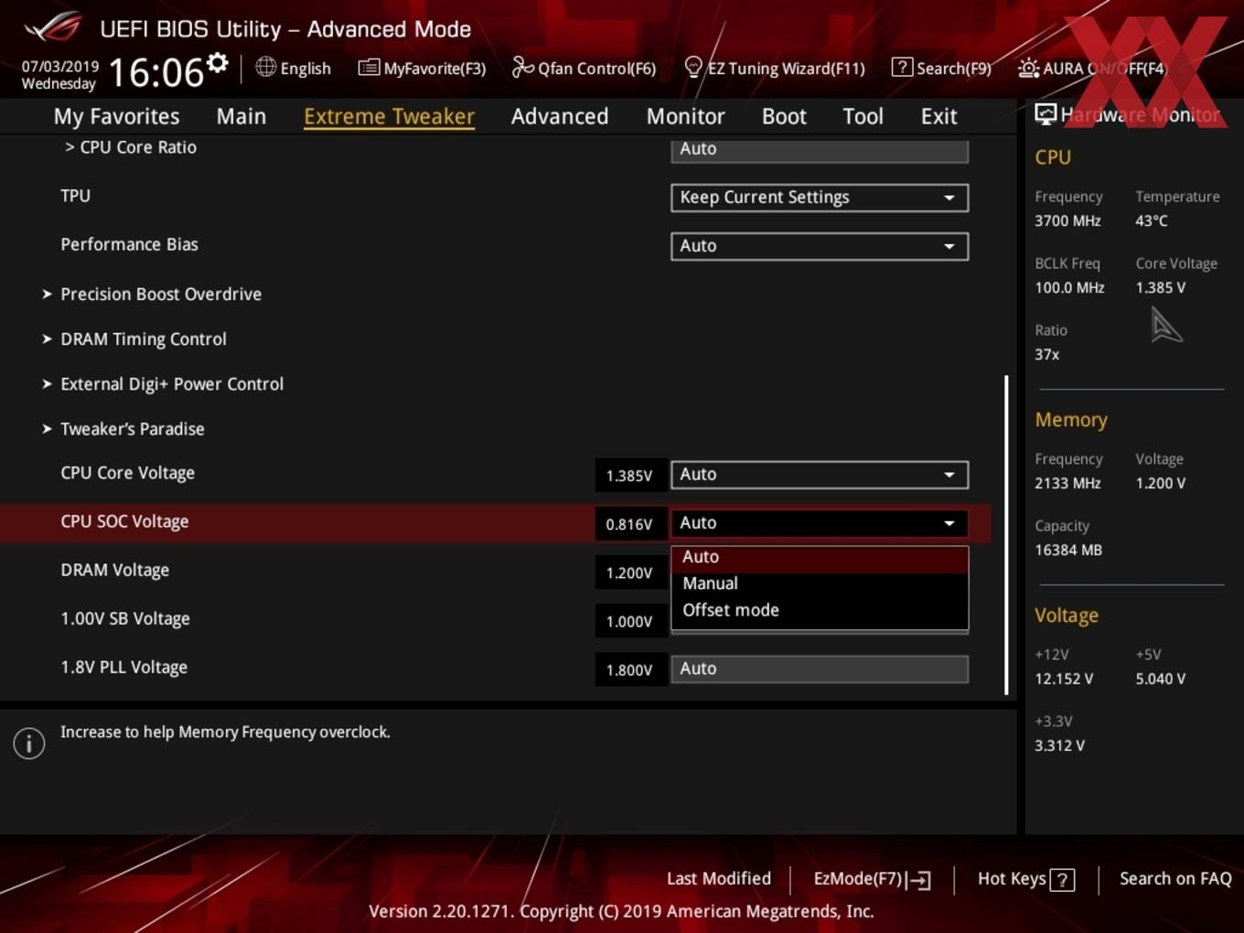The width and height of the screenshot is (1244, 933).
Task: Switch to My Favorites tab
Action: (116, 116)
